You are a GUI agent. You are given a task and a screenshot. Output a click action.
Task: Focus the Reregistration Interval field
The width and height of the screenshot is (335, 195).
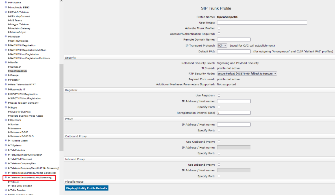tap(234, 113)
